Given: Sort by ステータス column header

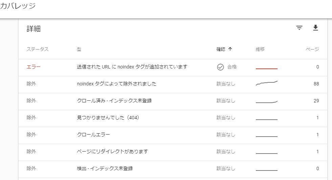Looking at the screenshot, I should pos(38,49).
